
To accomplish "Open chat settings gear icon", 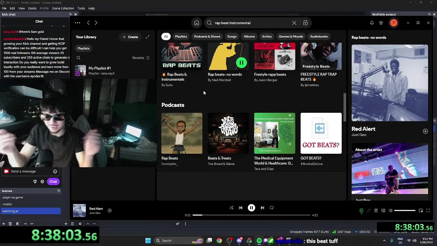I will click(42, 181).
